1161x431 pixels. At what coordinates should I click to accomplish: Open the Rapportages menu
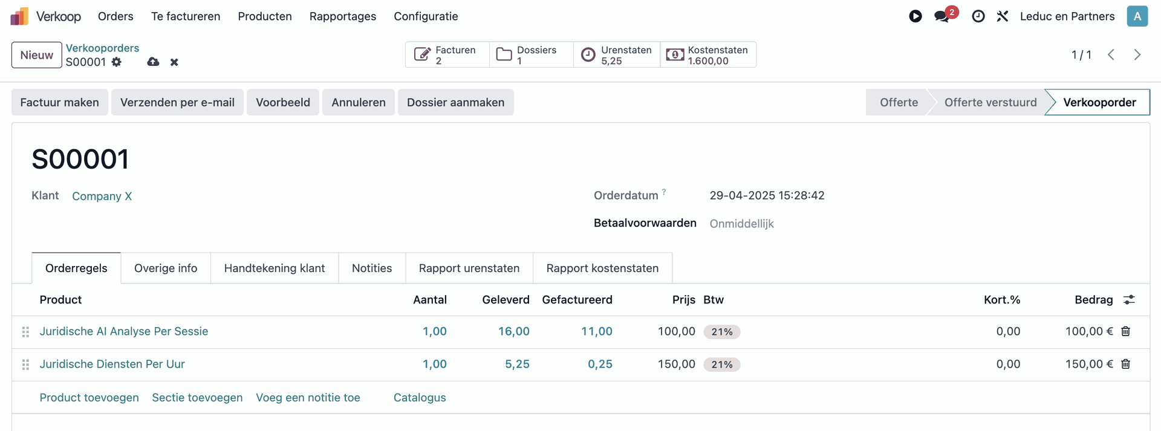click(342, 16)
